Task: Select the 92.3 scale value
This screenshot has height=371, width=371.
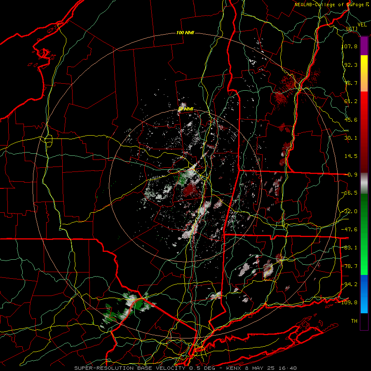Action: click(351, 65)
